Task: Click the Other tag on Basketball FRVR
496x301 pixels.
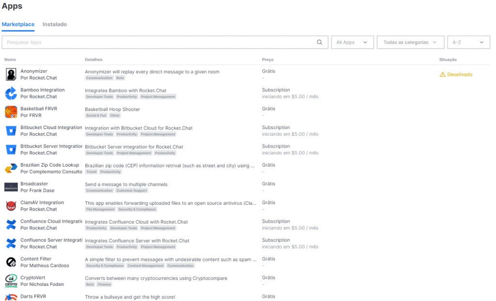Action: coord(115,115)
